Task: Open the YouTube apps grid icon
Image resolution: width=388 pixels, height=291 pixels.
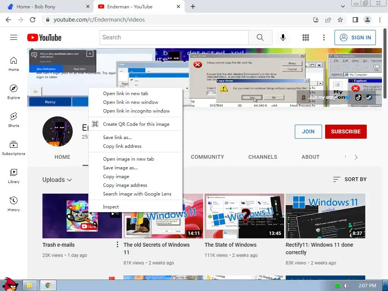Action: [x=306, y=38]
